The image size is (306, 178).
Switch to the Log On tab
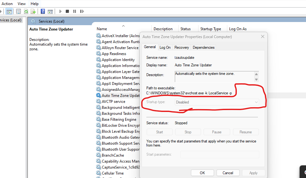(x=165, y=47)
